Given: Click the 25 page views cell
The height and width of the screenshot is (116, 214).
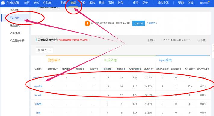Looking at the screenshot, I should 107,77.
